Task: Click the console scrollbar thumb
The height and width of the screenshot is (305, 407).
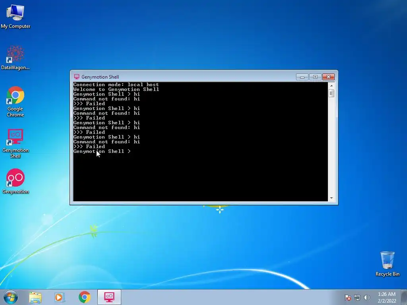Action: [331, 93]
